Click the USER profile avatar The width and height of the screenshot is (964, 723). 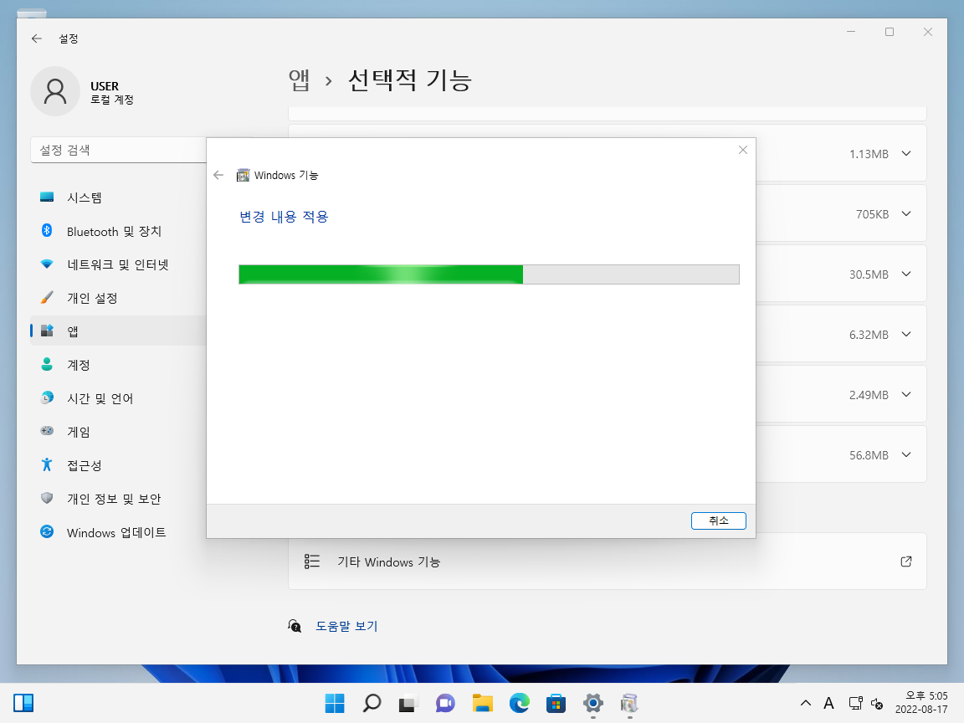55,91
